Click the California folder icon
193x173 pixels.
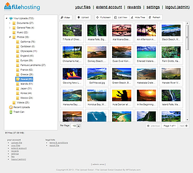(x=18, y=42)
